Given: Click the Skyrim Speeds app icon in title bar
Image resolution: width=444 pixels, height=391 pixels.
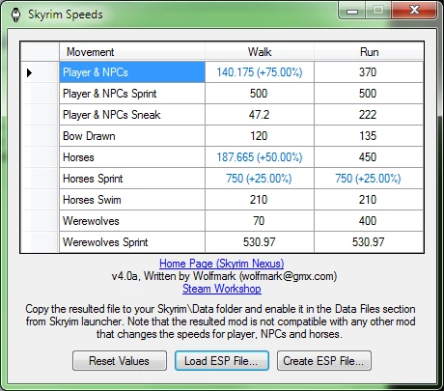Looking at the screenshot, I should click(x=15, y=14).
